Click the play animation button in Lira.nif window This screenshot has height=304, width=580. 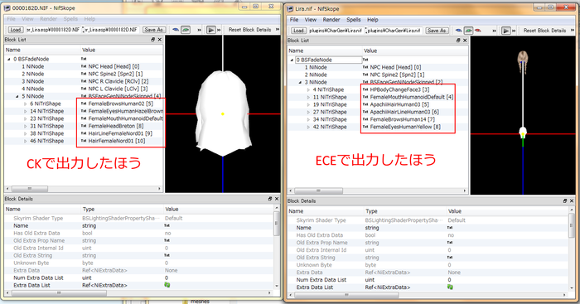tap(505, 31)
